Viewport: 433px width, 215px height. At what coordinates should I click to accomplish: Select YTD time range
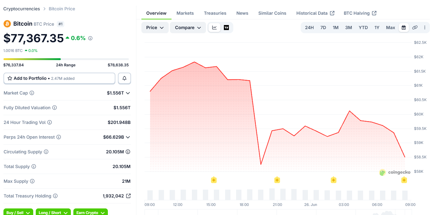(x=363, y=28)
